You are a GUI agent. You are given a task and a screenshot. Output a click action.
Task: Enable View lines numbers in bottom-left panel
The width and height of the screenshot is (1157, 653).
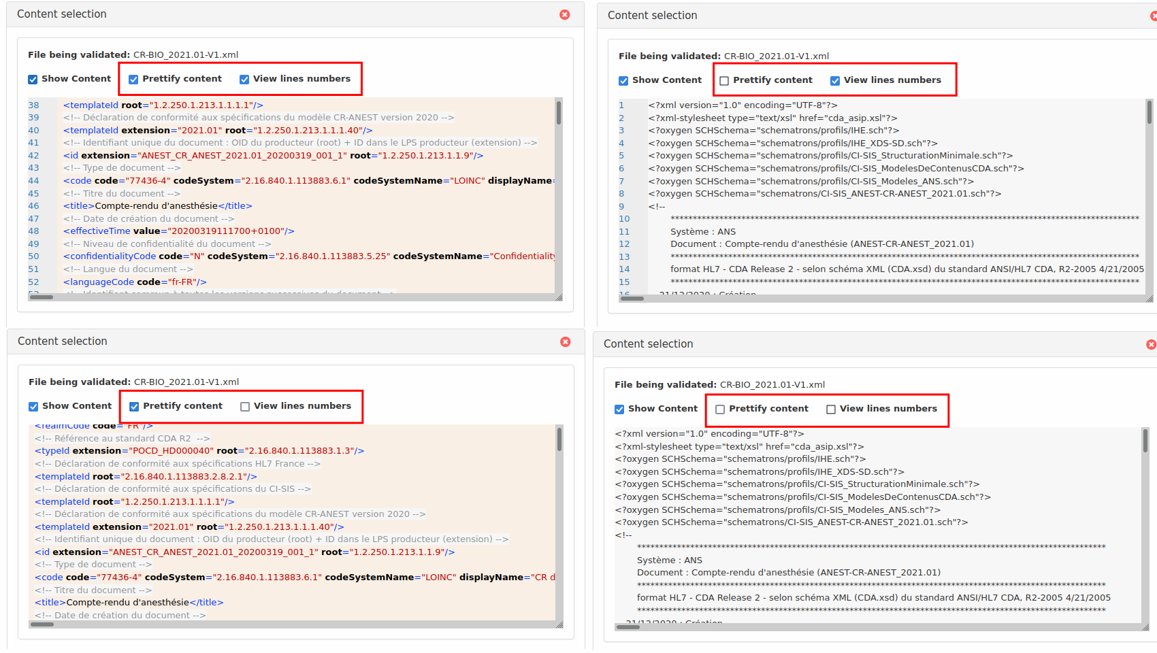pyautogui.click(x=245, y=407)
